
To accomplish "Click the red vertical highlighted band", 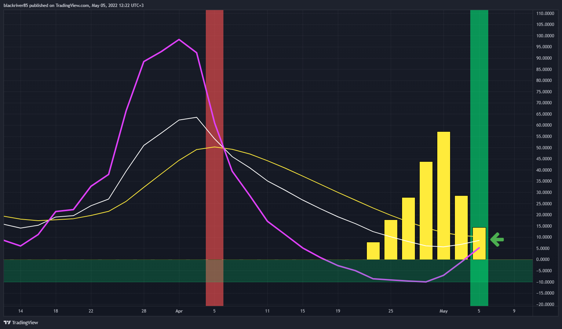I will click(x=215, y=158).
